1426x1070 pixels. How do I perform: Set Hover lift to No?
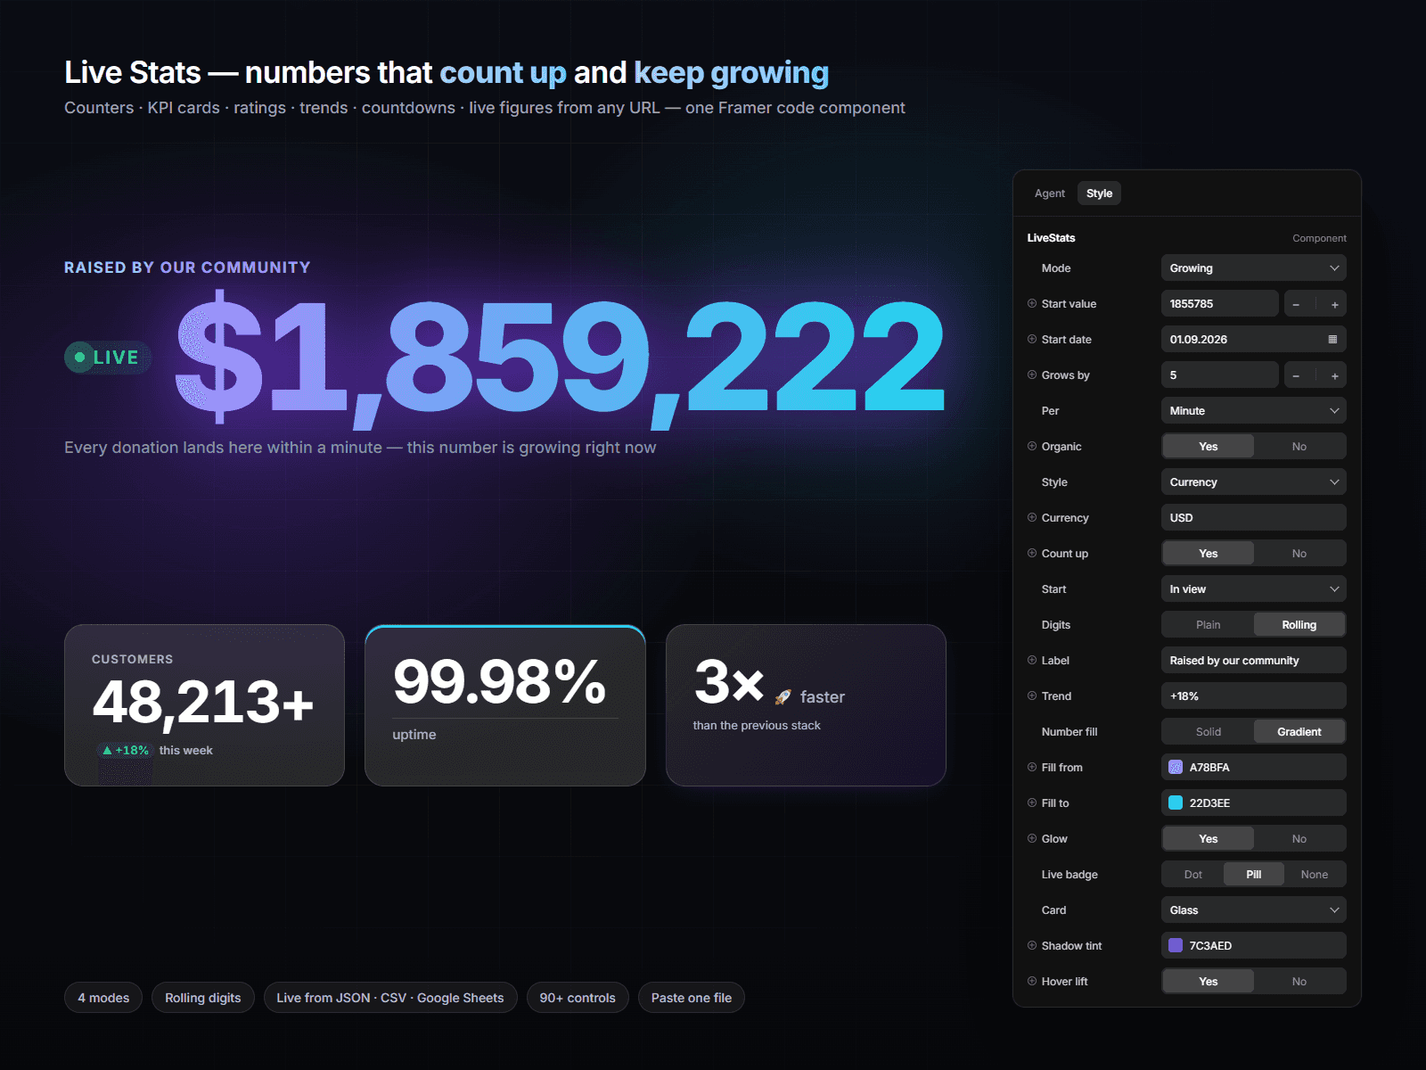[1299, 982]
